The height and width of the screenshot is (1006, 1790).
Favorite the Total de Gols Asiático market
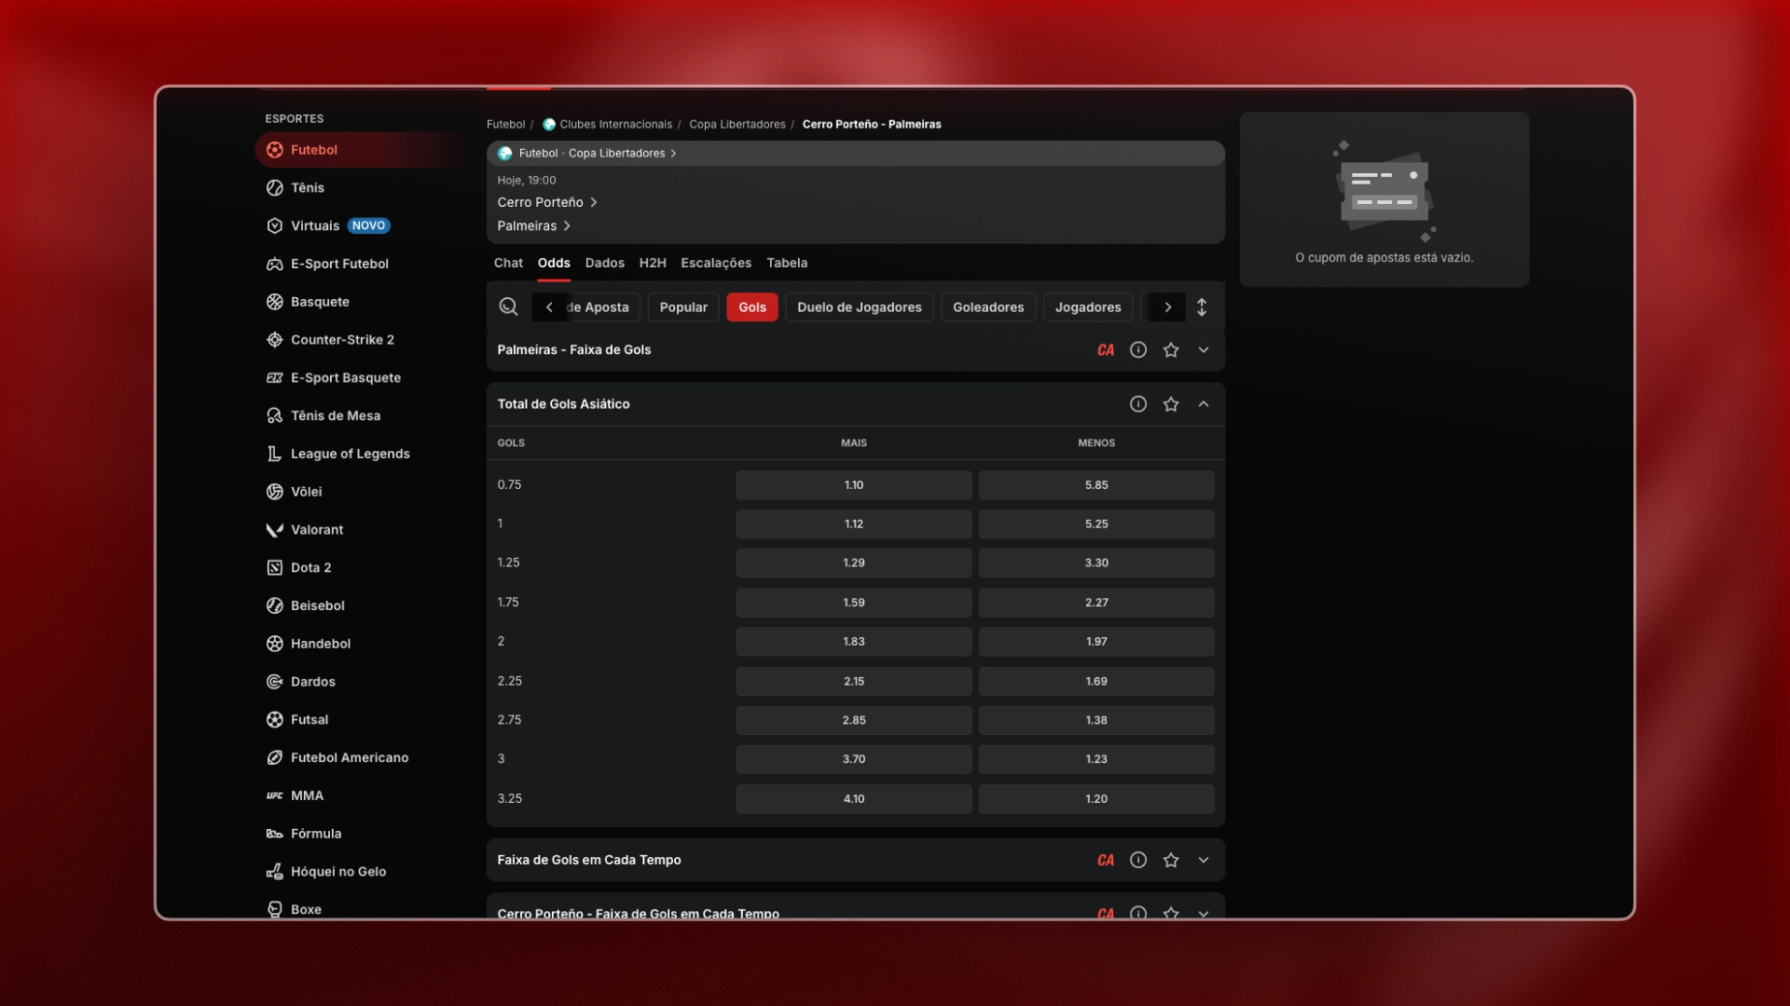tap(1171, 404)
